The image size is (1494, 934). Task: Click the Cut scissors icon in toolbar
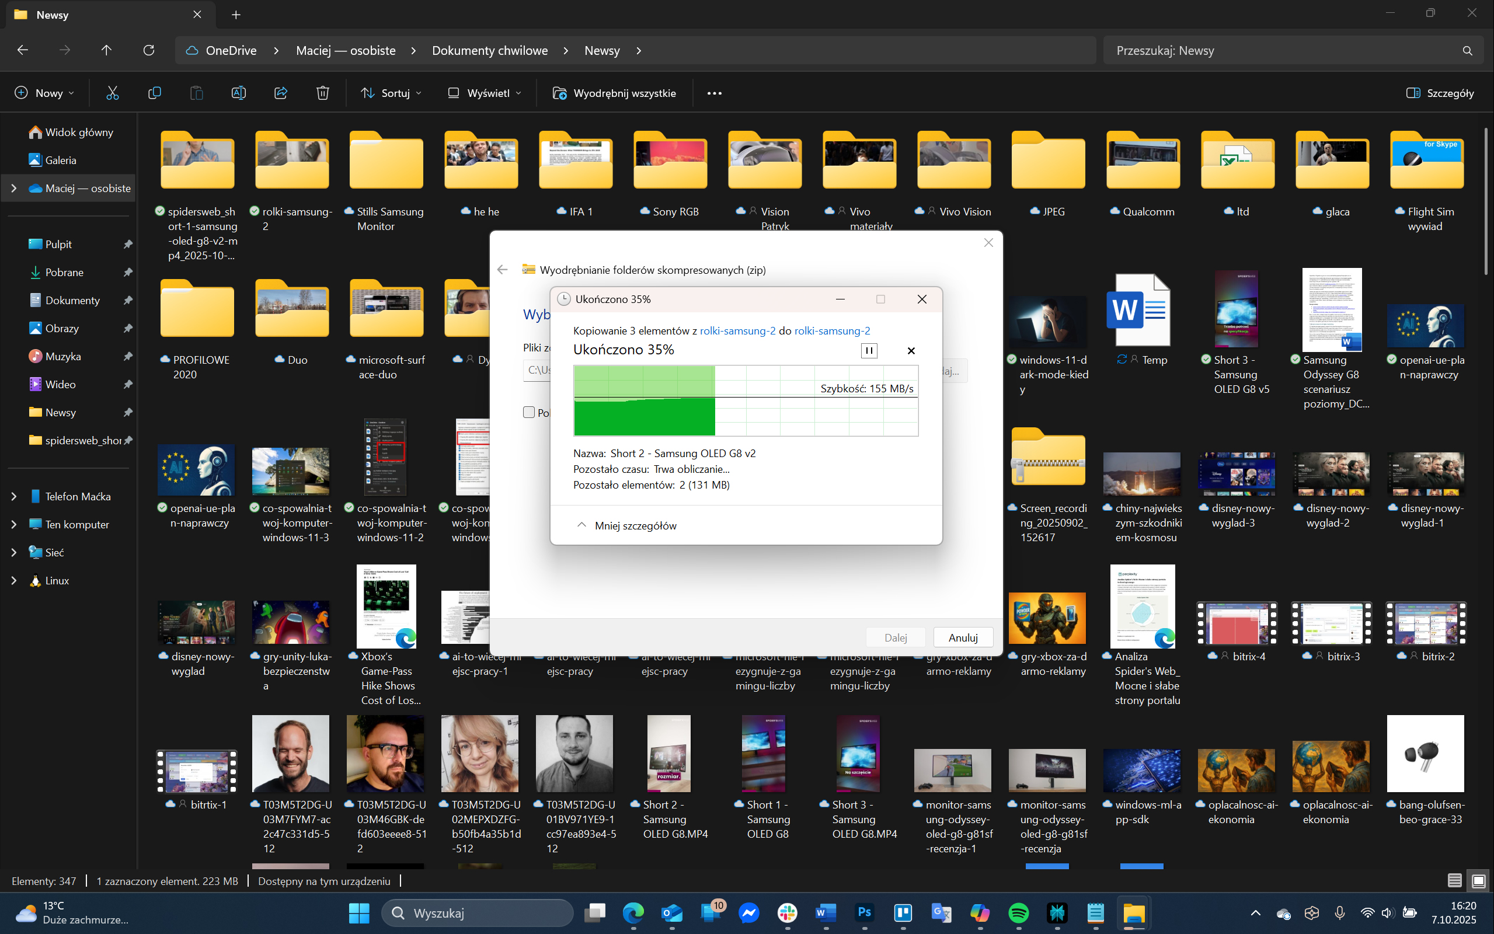click(112, 93)
